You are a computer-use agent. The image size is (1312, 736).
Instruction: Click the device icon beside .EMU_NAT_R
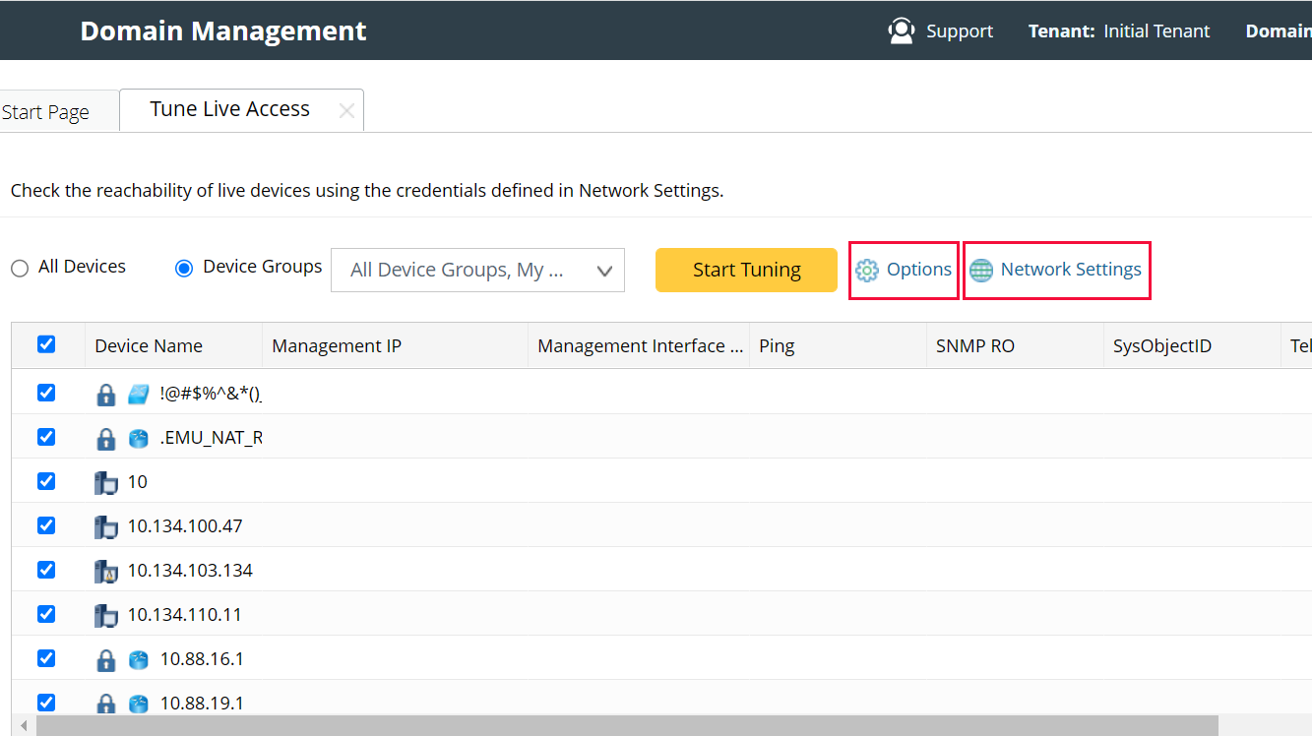138,437
